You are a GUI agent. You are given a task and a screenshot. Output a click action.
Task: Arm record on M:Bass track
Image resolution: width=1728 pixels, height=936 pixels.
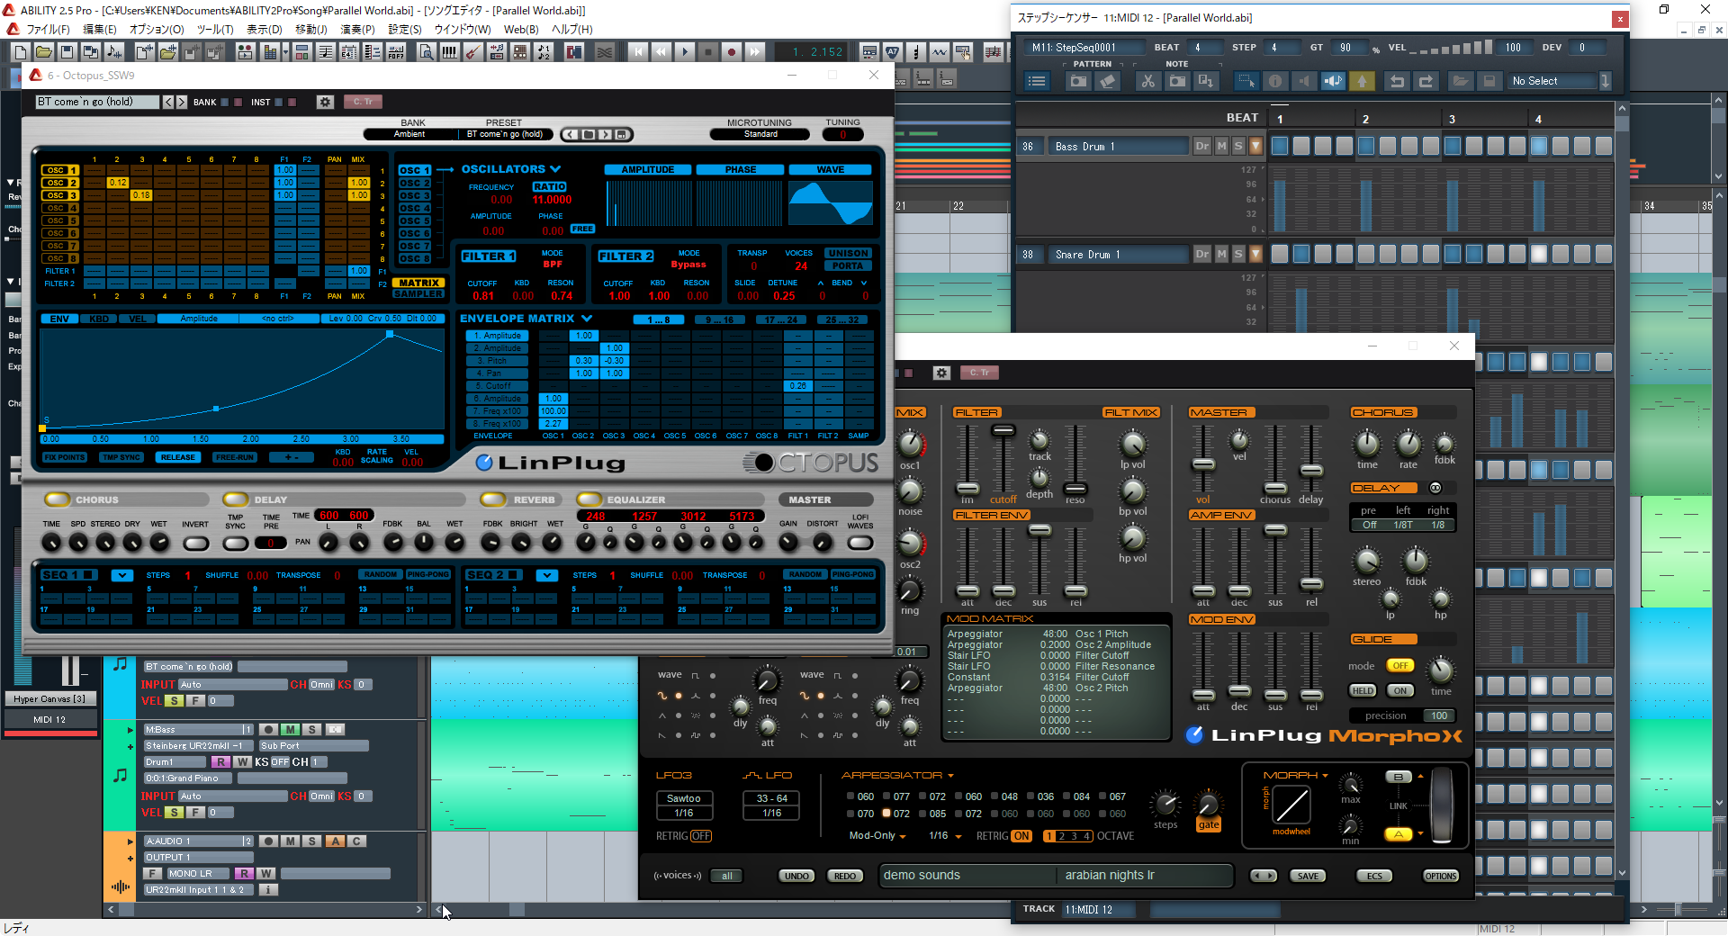point(268,729)
